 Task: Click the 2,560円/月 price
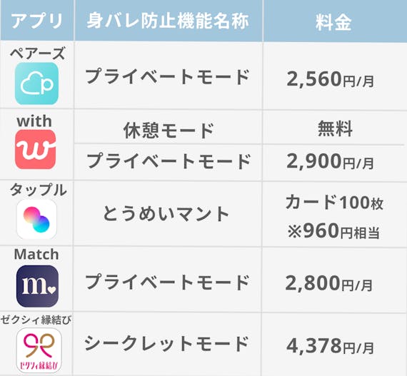331,79
